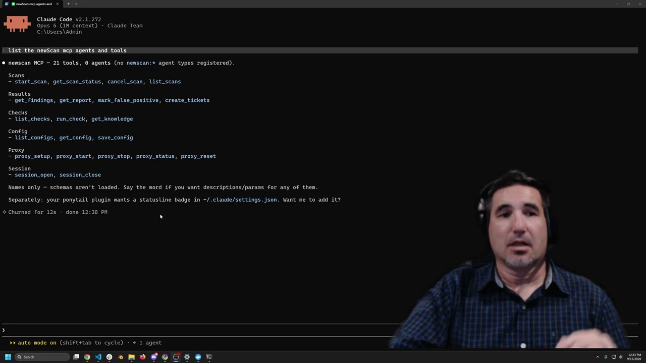Click the proxy_reset tool name

[x=198, y=156]
